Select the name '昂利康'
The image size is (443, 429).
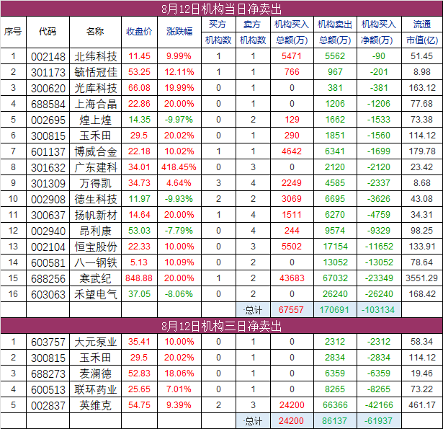[x=95, y=231]
